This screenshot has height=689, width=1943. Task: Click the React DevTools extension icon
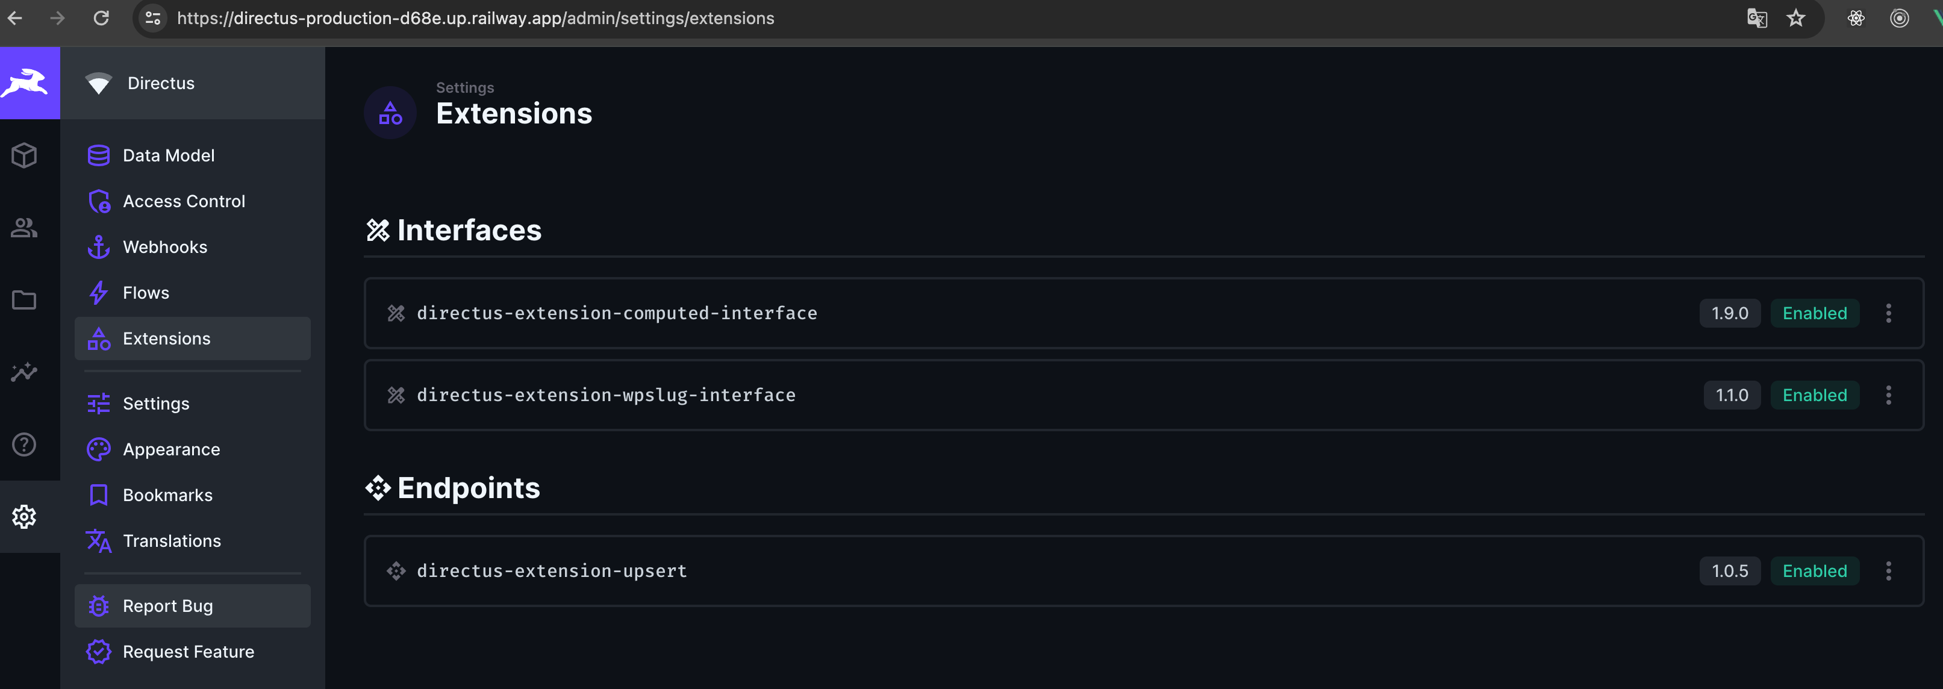coord(1856,18)
